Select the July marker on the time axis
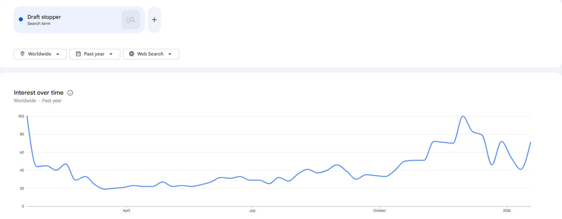The image size is (562, 219). click(x=252, y=211)
